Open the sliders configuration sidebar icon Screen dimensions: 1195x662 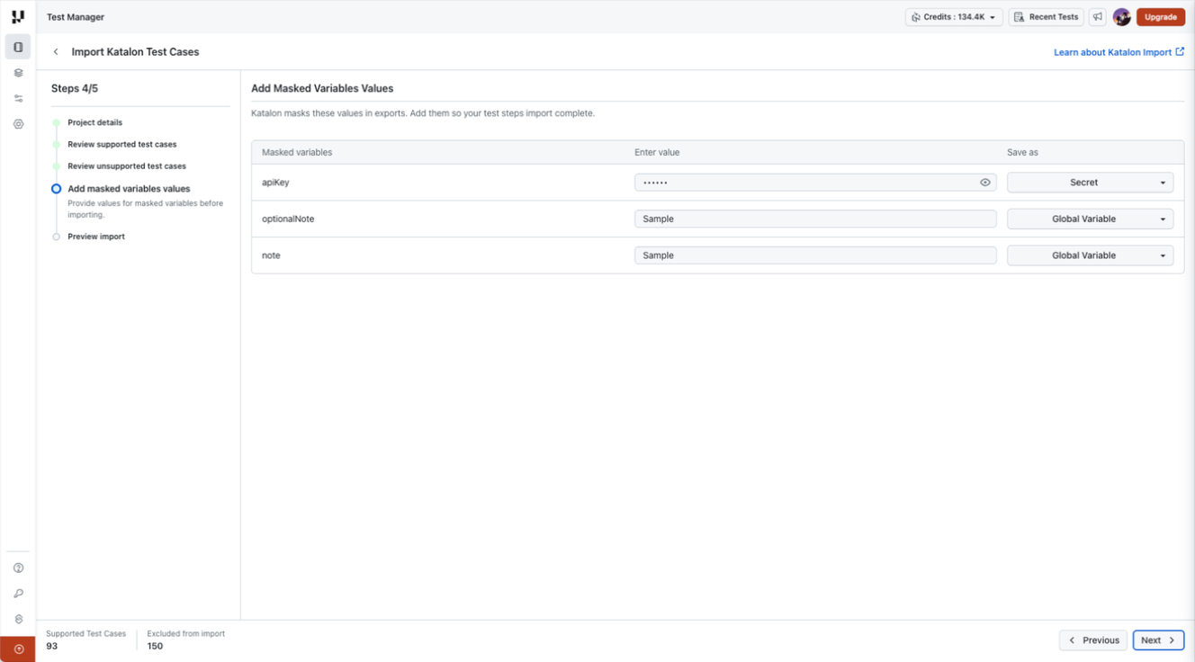coord(18,99)
